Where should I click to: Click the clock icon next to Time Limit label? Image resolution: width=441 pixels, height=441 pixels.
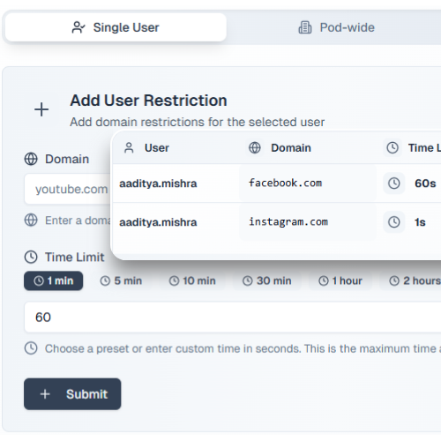pyautogui.click(x=31, y=257)
